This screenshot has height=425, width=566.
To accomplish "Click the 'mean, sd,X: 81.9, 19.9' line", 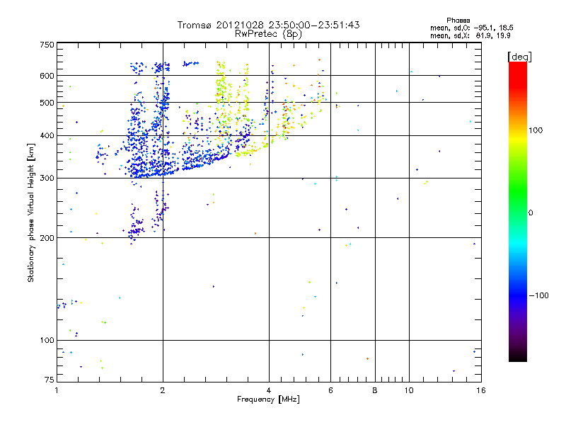I will click(x=470, y=35).
